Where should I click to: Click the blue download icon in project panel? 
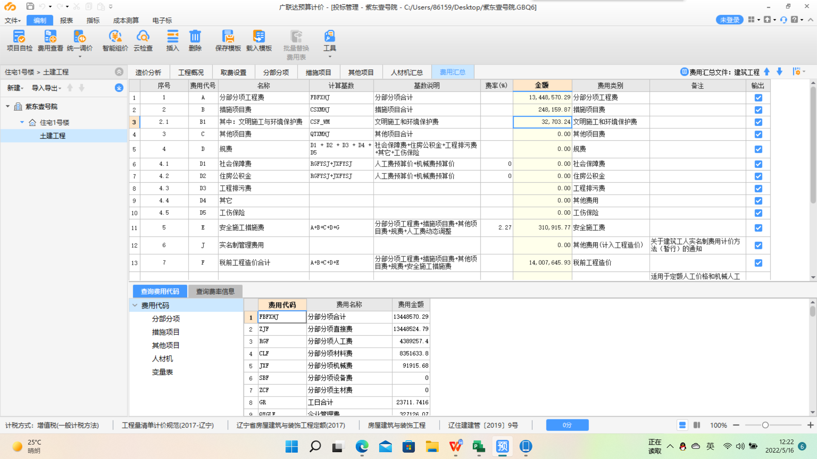click(119, 88)
